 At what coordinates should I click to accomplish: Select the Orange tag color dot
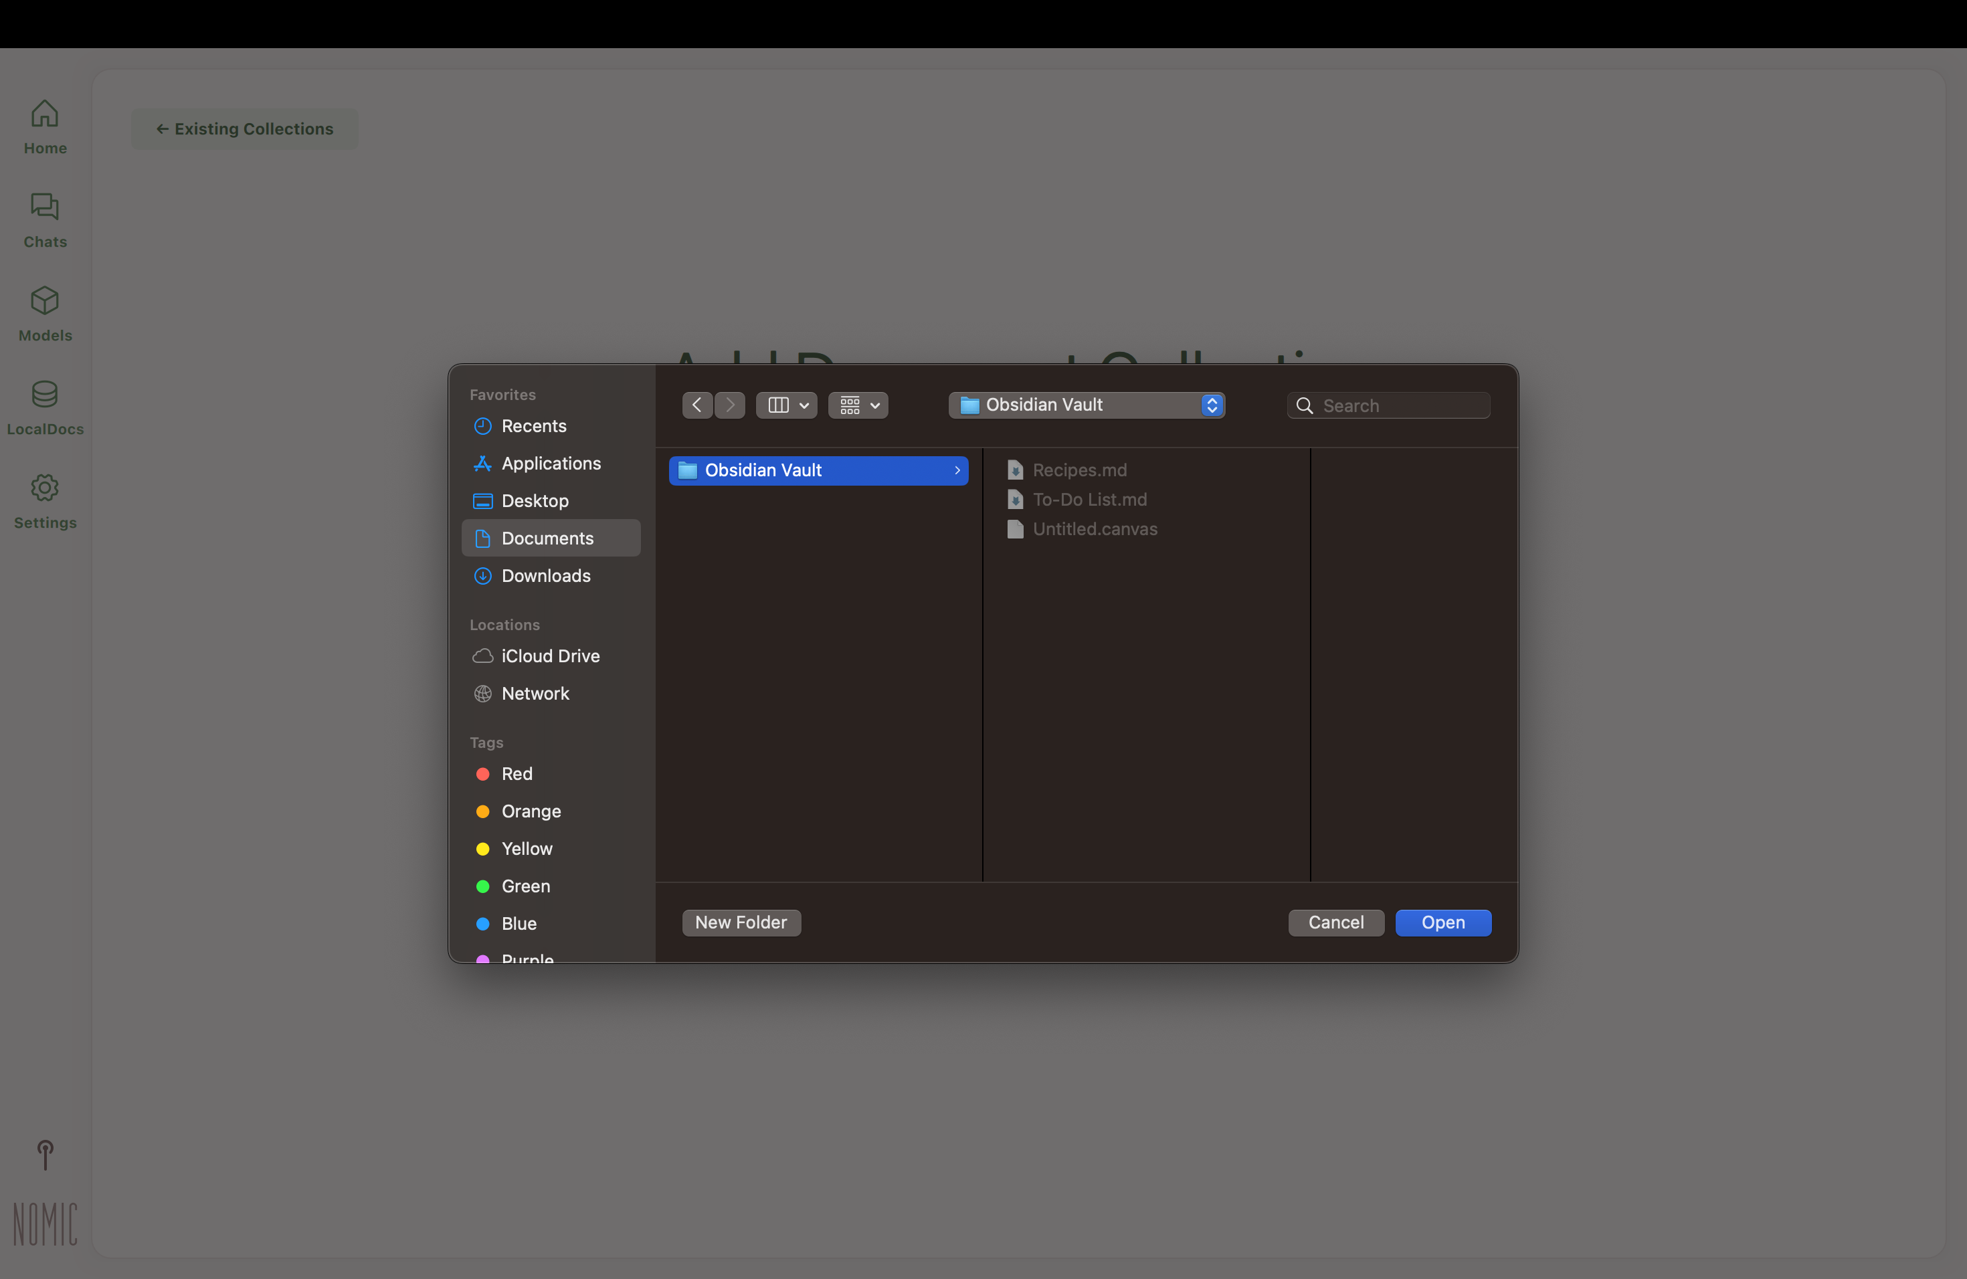coord(482,811)
